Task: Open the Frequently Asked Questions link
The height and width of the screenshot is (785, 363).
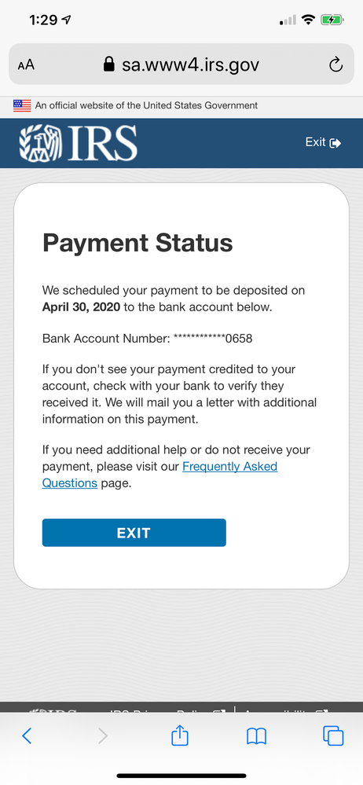Action: [x=159, y=475]
